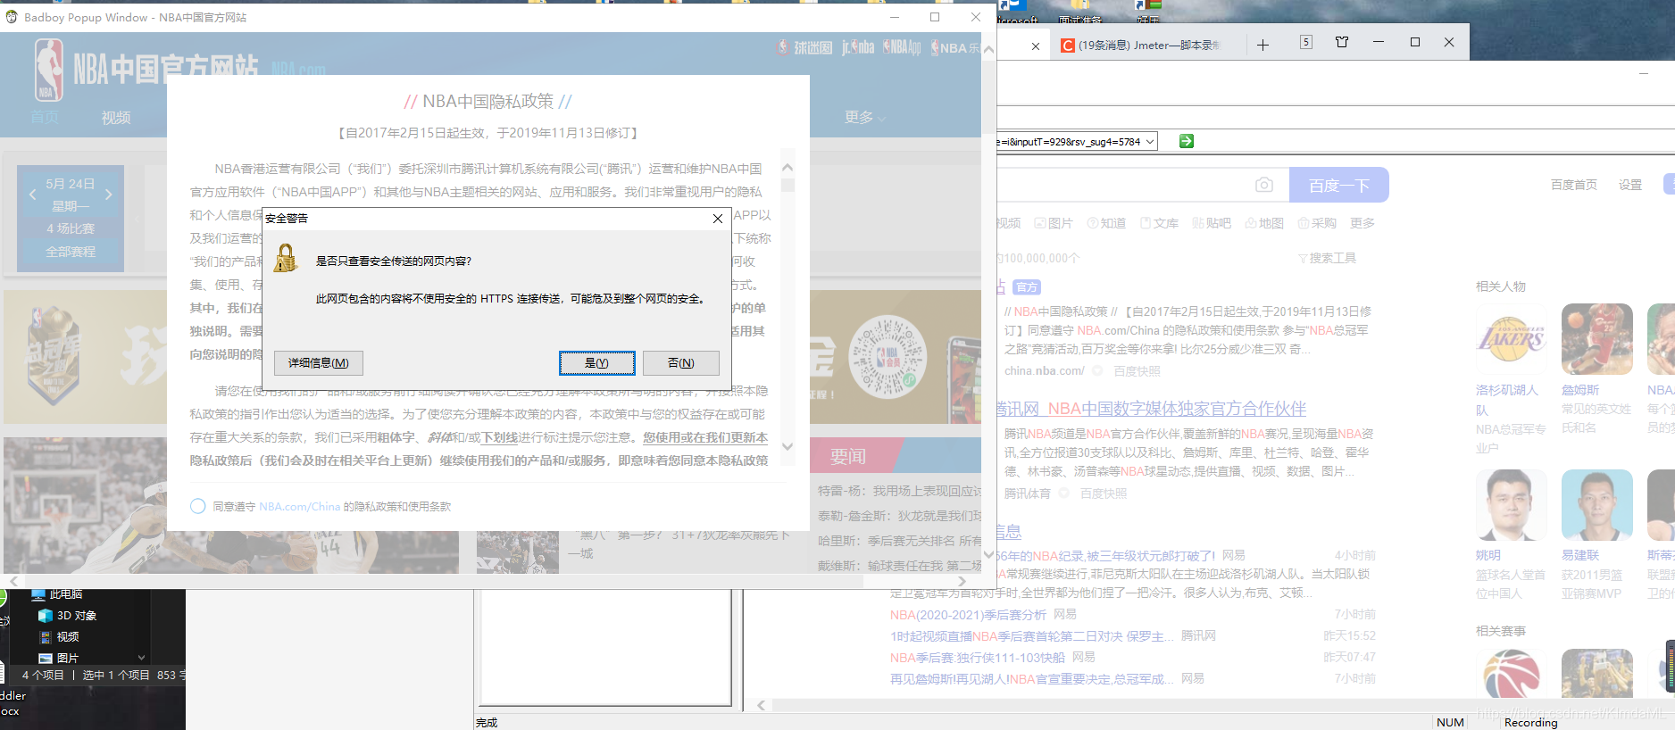Open the URL dropdown arrow in Badboy
1675x730 pixels.
[x=1150, y=141]
